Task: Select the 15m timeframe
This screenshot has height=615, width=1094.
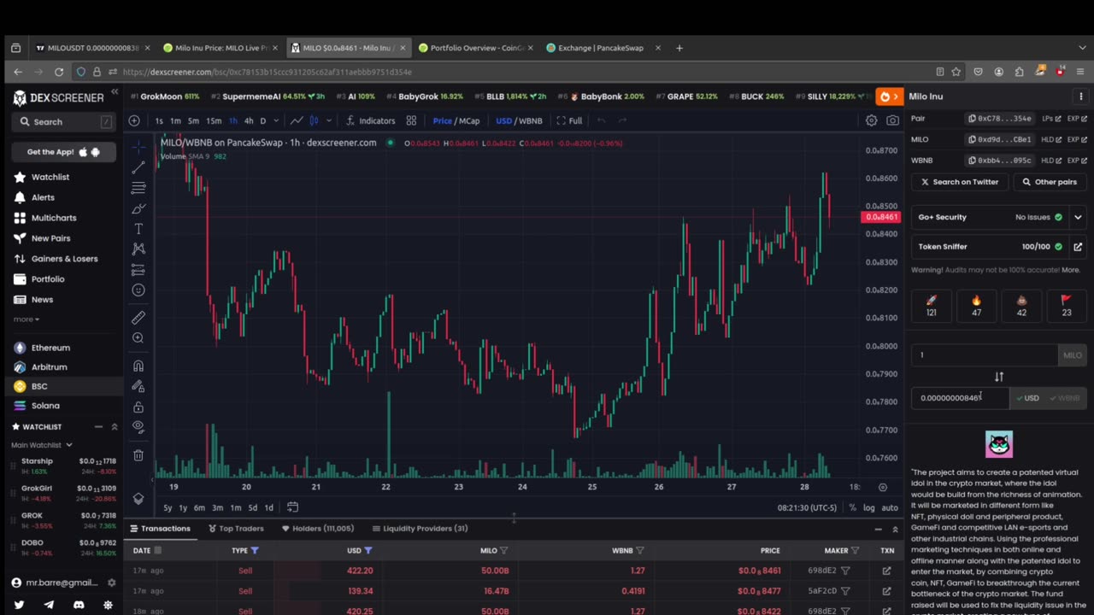Action: pos(213,120)
